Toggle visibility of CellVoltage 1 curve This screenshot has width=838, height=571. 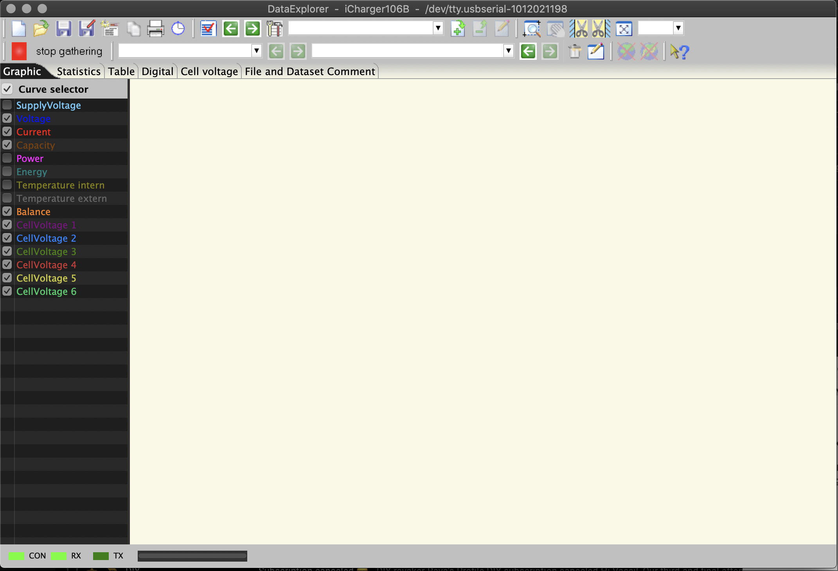tap(6, 225)
